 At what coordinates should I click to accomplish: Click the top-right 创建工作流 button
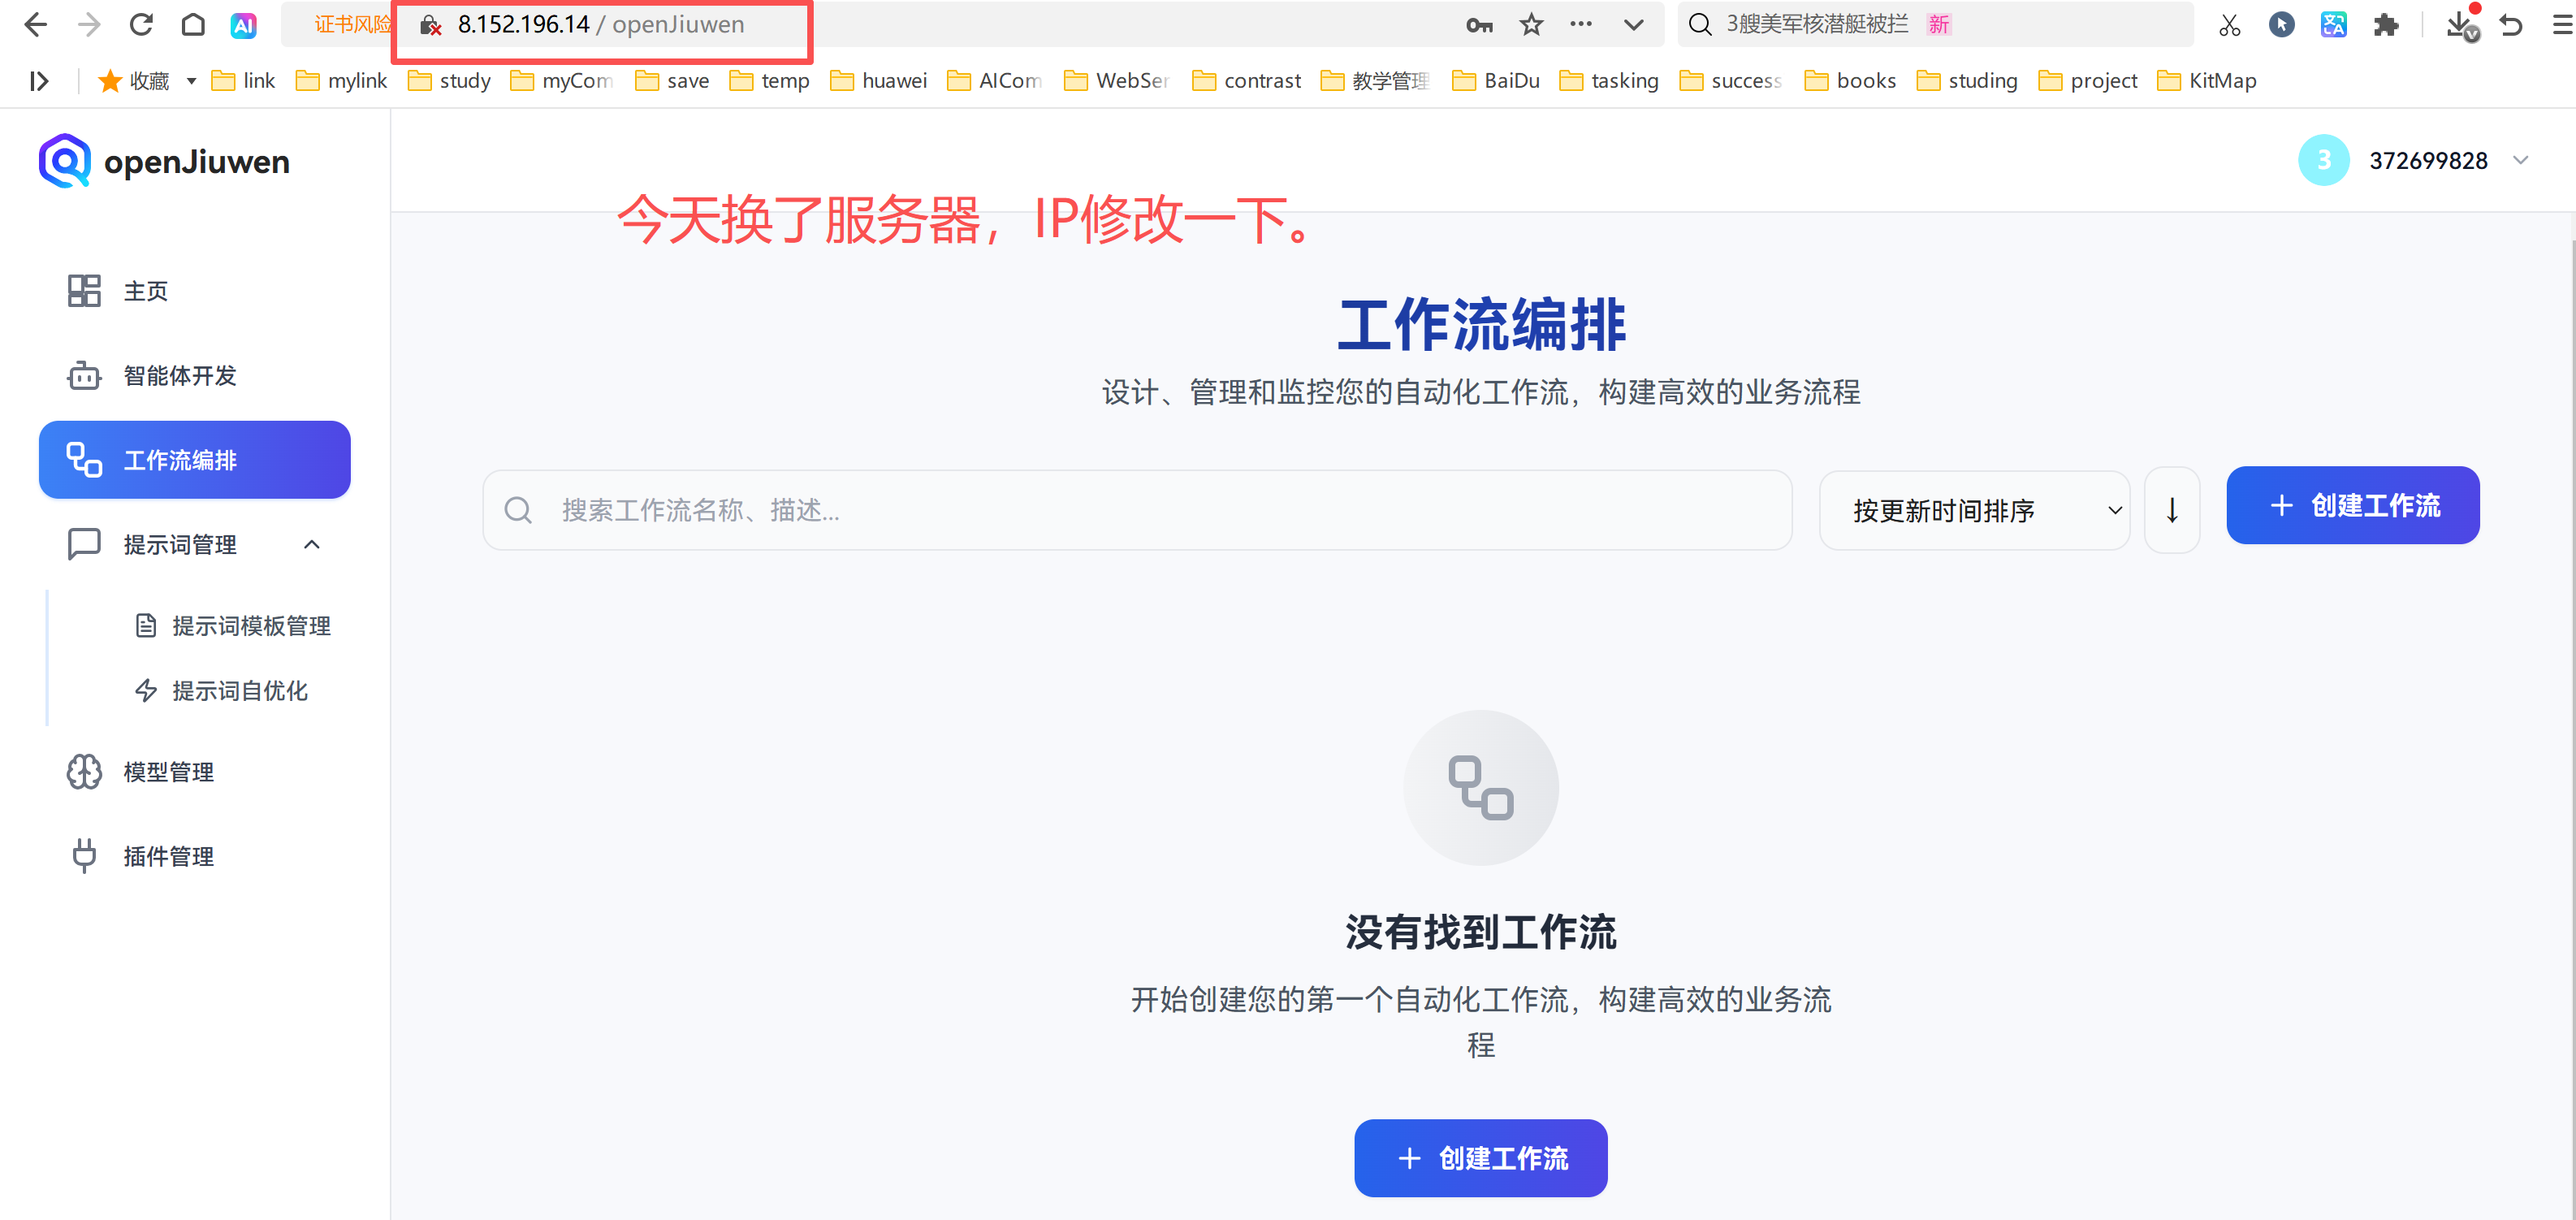(2352, 506)
